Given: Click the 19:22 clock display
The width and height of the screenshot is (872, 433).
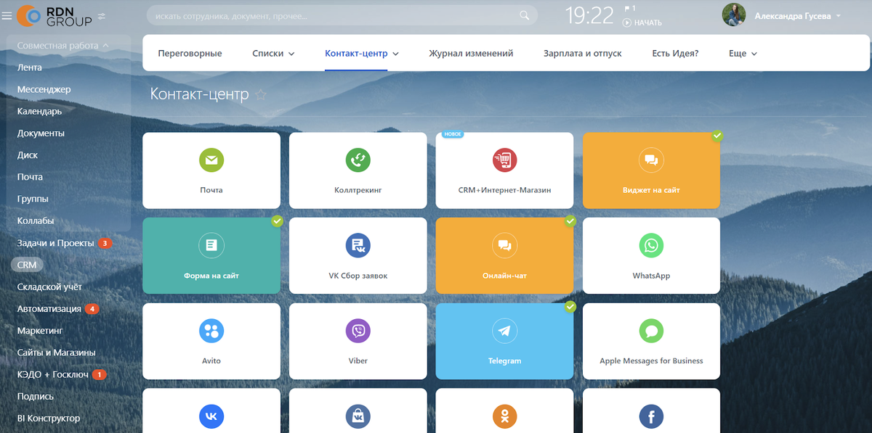Looking at the screenshot, I should click(589, 15).
